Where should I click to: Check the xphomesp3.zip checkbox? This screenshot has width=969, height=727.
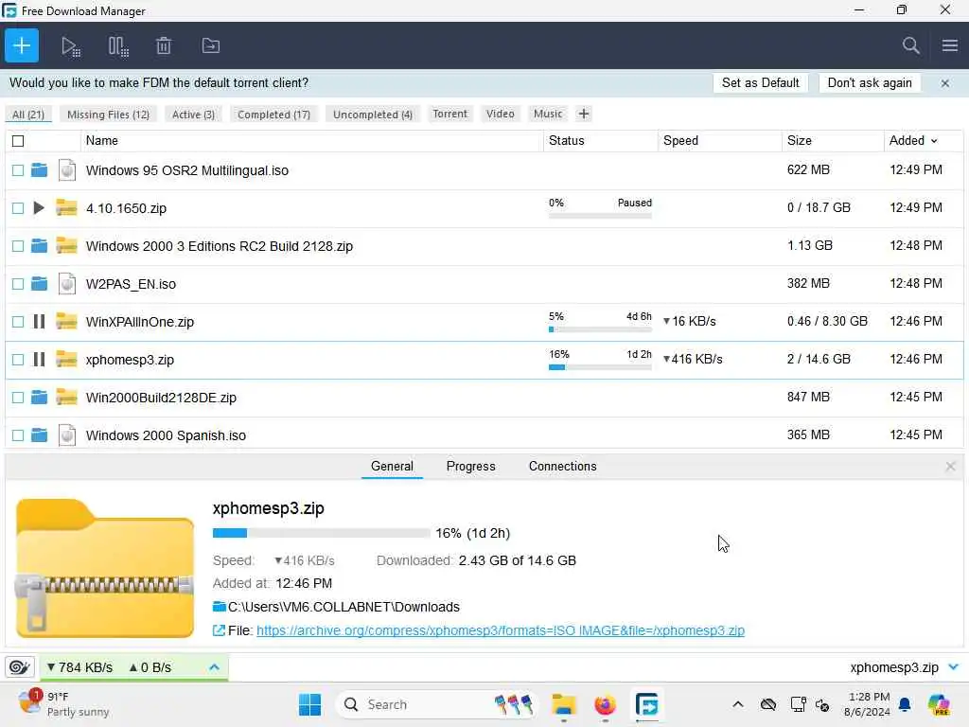[x=18, y=360]
